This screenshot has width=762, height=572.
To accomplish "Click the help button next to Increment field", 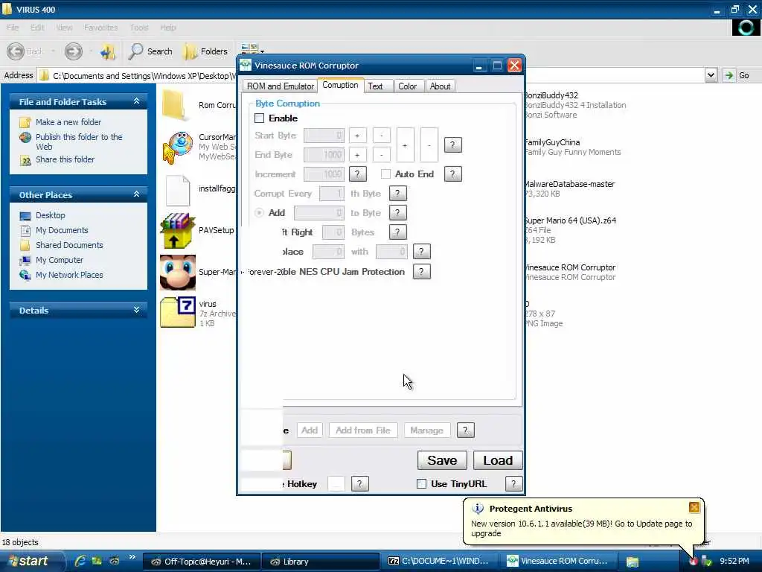I will [x=358, y=174].
